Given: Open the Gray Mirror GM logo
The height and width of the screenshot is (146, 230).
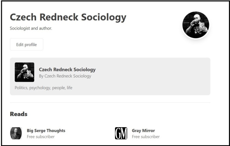Looking at the screenshot, I should [x=121, y=133].
